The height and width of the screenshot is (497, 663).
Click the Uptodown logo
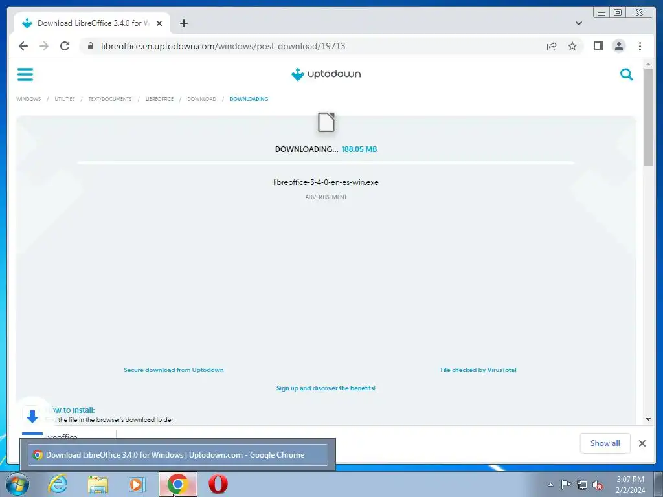coord(326,74)
